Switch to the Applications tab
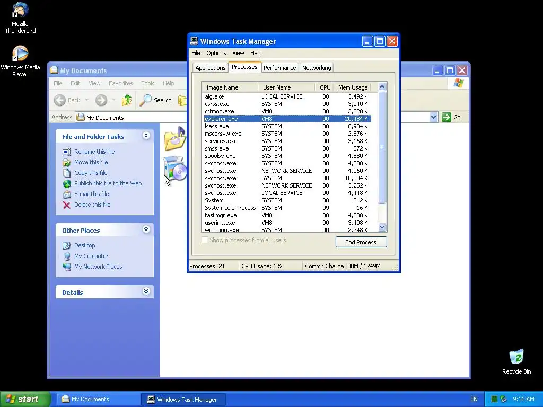The width and height of the screenshot is (543, 407). pyautogui.click(x=210, y=68)
